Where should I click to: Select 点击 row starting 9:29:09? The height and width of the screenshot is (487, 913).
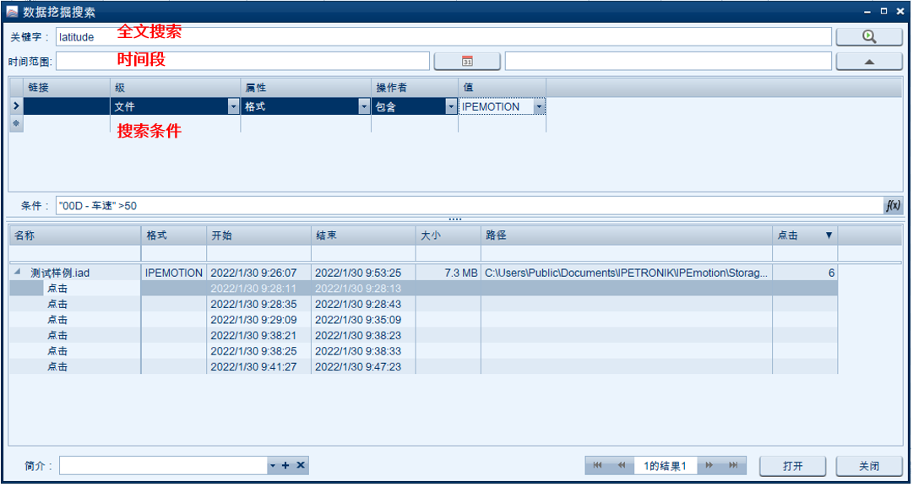(x=423, y=319)
